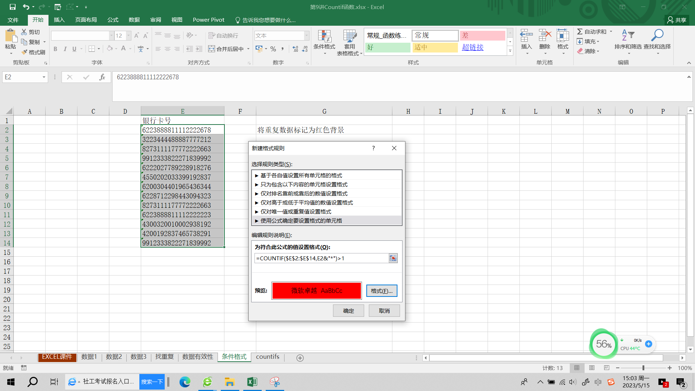Viewport: 695px width, 391px height.
Task: Switch to the countifs sheet tab
Action: point(268,357)
